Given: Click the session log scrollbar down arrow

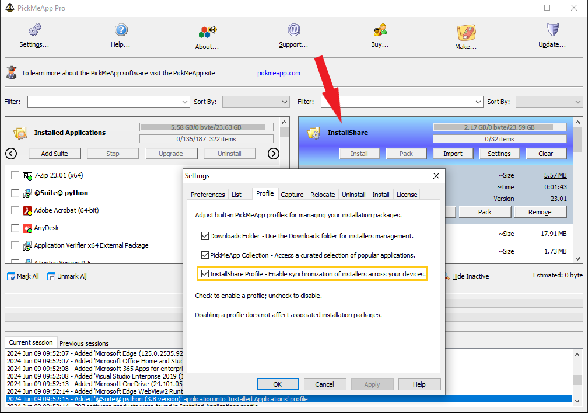Looking at the screenshot, I should 577,401.
